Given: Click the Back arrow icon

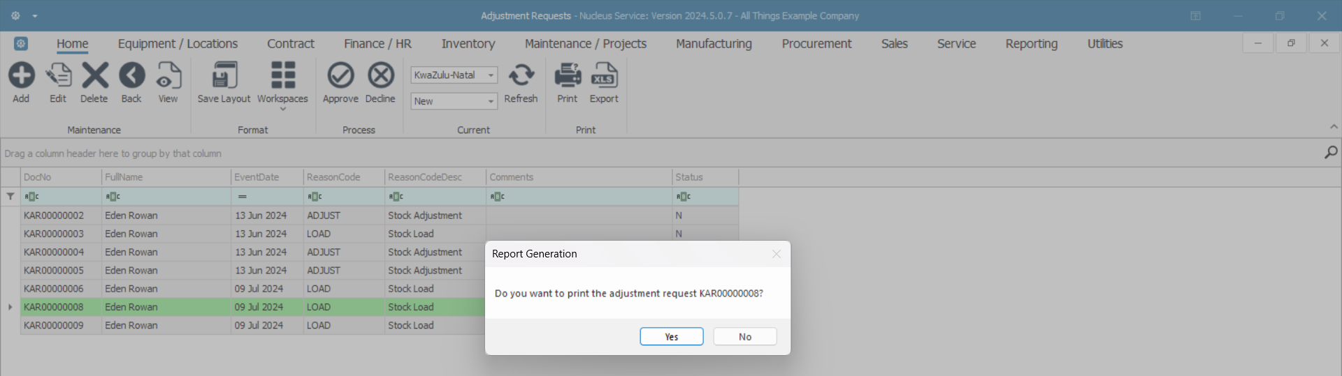Looking at the screenshot, I should [x=131, y=75].
